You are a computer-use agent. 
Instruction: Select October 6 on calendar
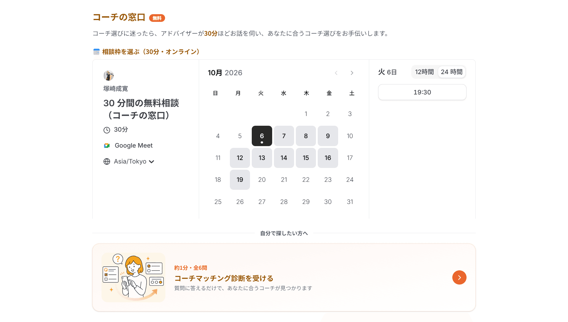pos(262,136)
